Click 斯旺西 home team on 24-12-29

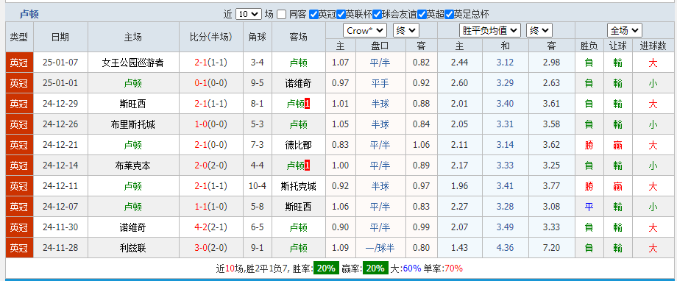(133, 104)
